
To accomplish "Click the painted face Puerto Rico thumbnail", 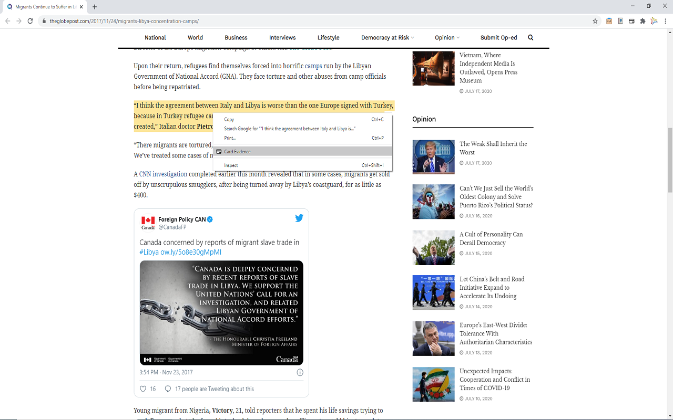I will (434, 202).
